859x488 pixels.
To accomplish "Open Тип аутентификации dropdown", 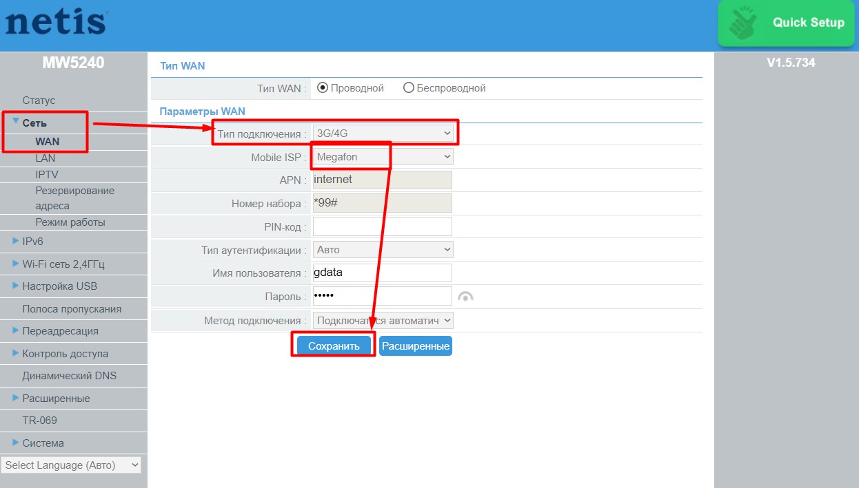I will 383,250.
